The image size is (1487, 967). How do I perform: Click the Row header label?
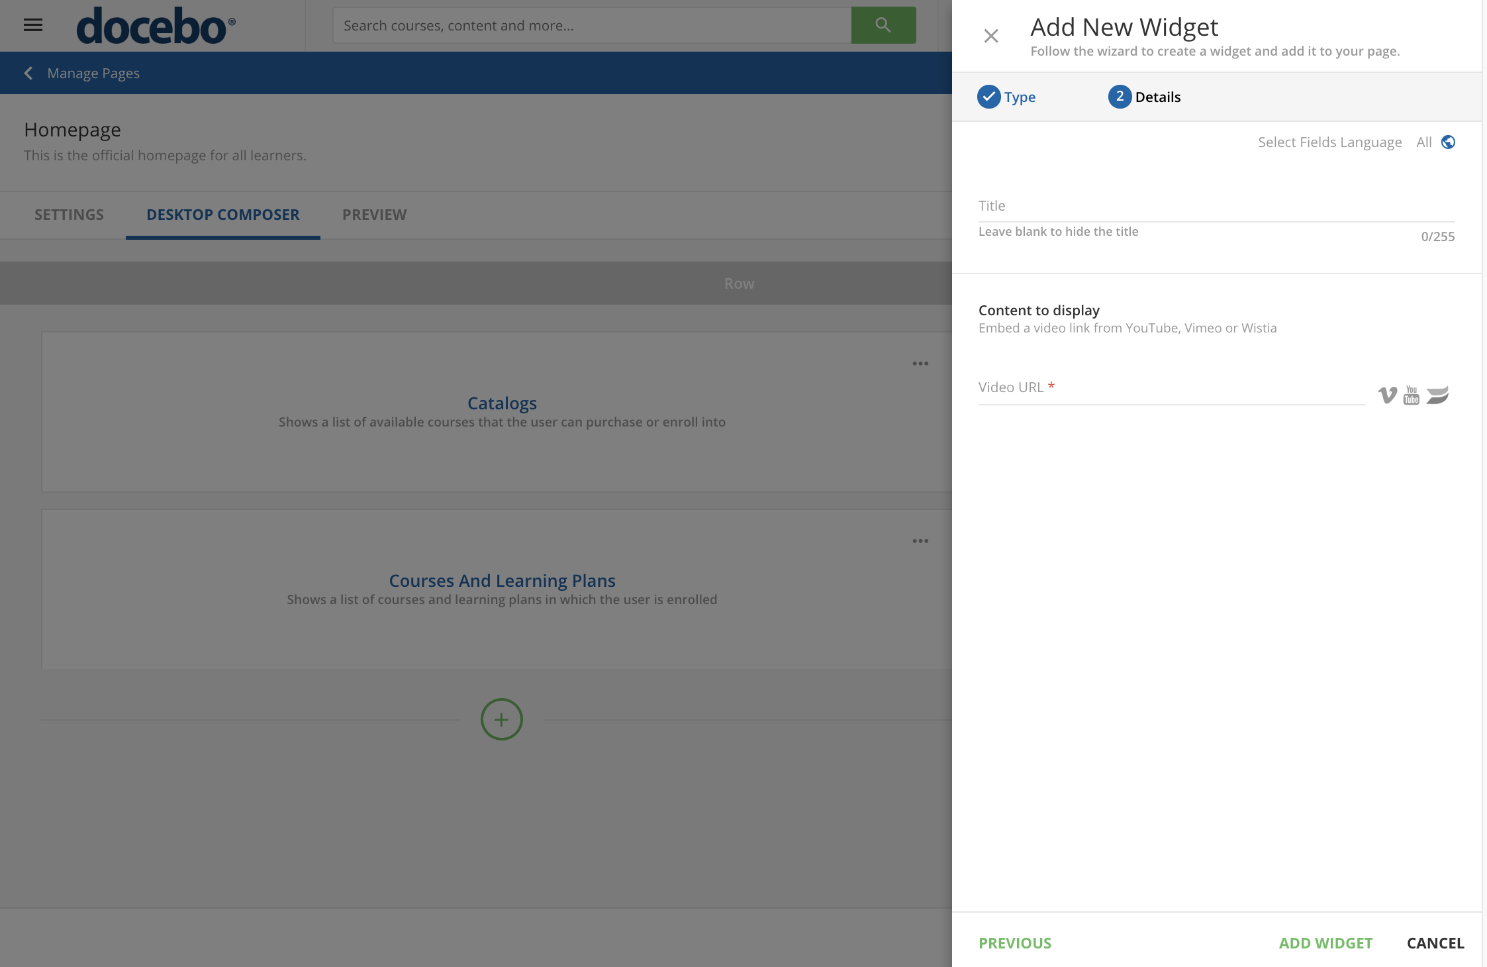tap(739, 283)
